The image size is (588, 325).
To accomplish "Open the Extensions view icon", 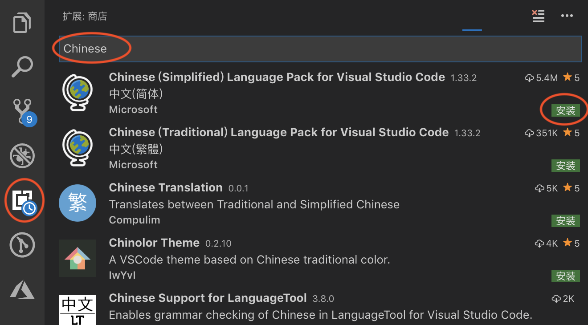I will point(23,201).
